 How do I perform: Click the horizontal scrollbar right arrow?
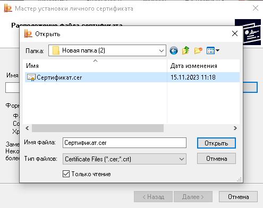pyautogui.click(x=235, y=128)
